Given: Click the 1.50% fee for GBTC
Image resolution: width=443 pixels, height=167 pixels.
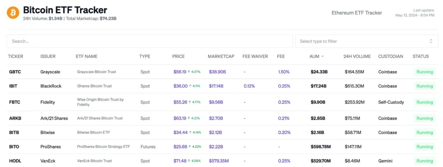Looking at the screenshot, I should tap(284, 72).
